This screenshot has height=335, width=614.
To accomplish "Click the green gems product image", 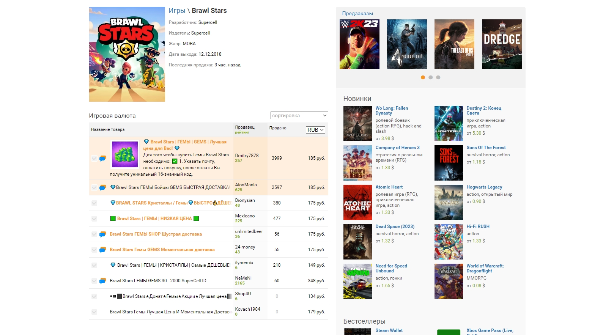I will click(125, 154).
